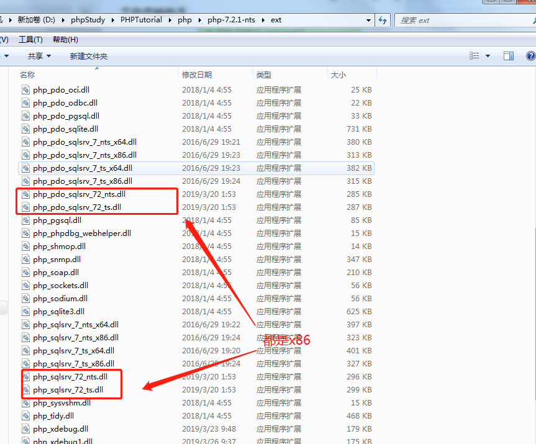Select php_pdo_sqlsrv_72_ts.dll file name
Image resolution: width=536 pixels, height=444 pixels.
77,207
